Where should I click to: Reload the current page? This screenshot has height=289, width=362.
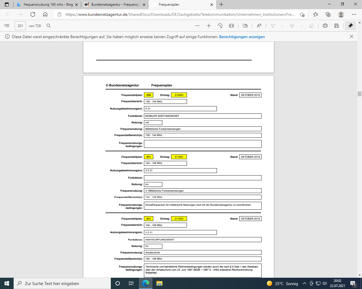click(x=33, y=14)
